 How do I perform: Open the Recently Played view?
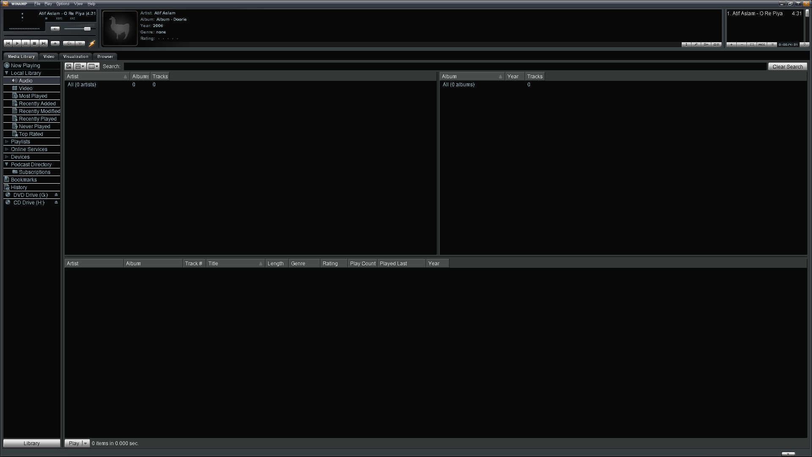click(x=32, y=119)
